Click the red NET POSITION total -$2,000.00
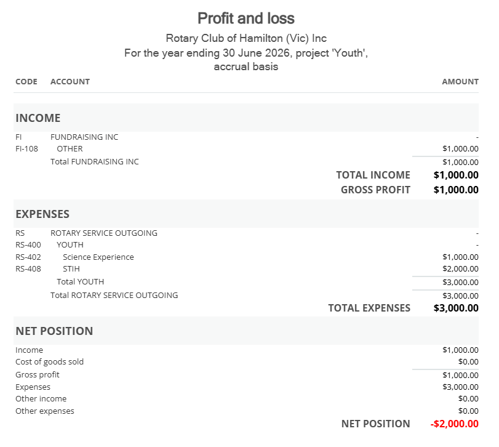 coord(455,424)
